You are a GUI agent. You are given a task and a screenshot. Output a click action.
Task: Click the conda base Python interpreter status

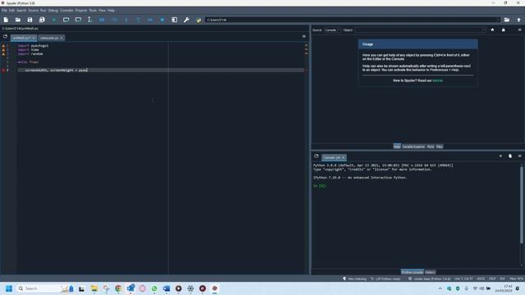point(430,279)
